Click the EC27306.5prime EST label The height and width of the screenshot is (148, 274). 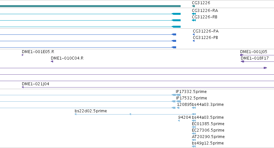208,130
